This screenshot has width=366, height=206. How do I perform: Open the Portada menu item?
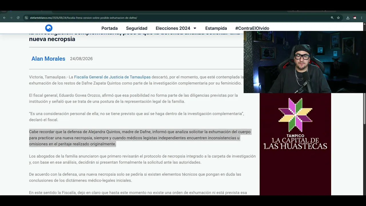(110, 28)
